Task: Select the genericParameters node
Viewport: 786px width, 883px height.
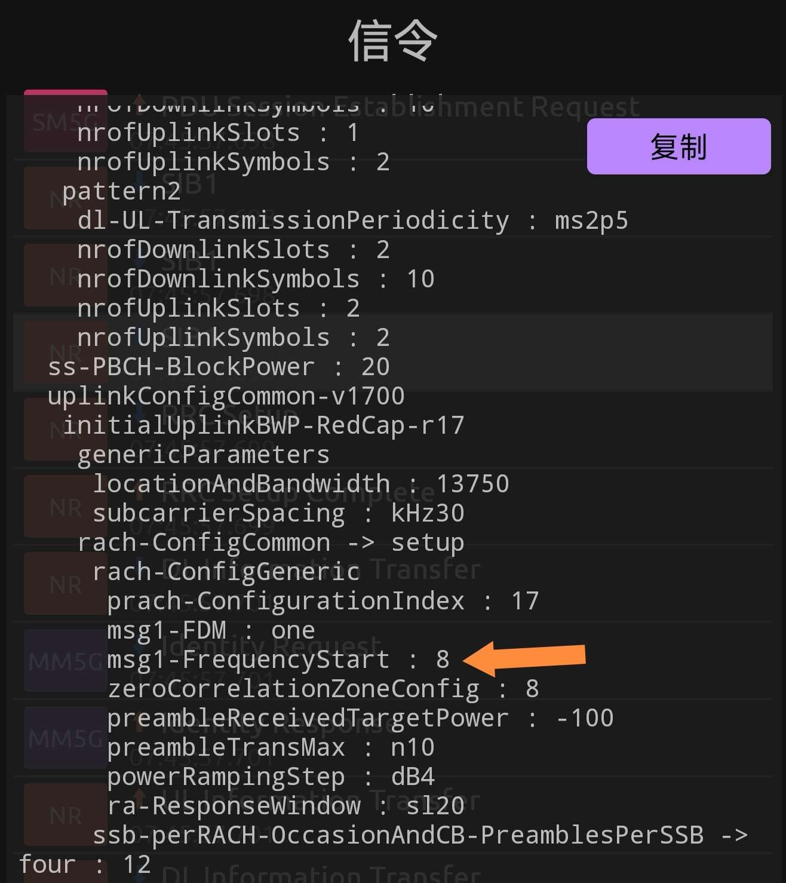Action: point(203,455)
